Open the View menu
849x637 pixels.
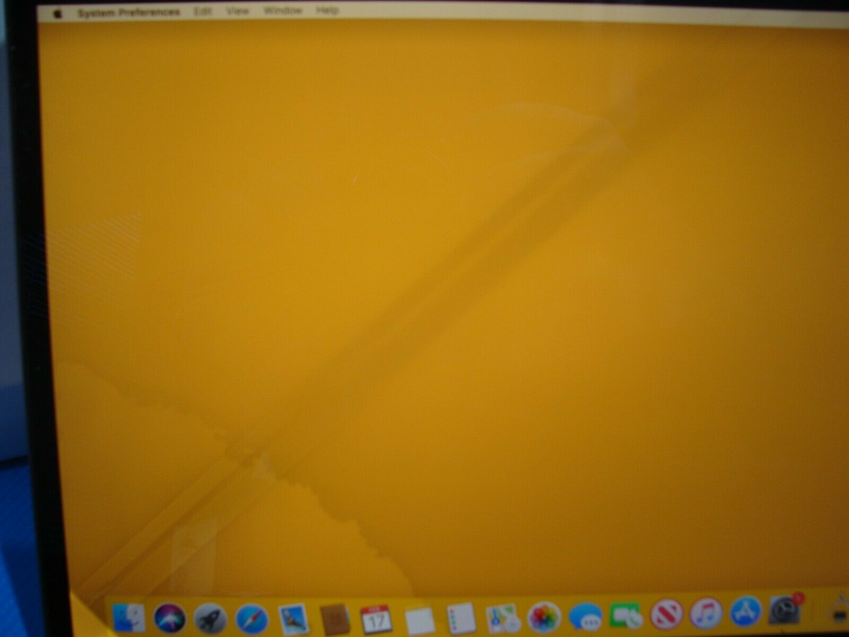click(x=239, y=9)
